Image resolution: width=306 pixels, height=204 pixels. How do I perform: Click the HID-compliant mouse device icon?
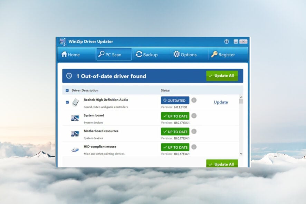tap(75, 150)
